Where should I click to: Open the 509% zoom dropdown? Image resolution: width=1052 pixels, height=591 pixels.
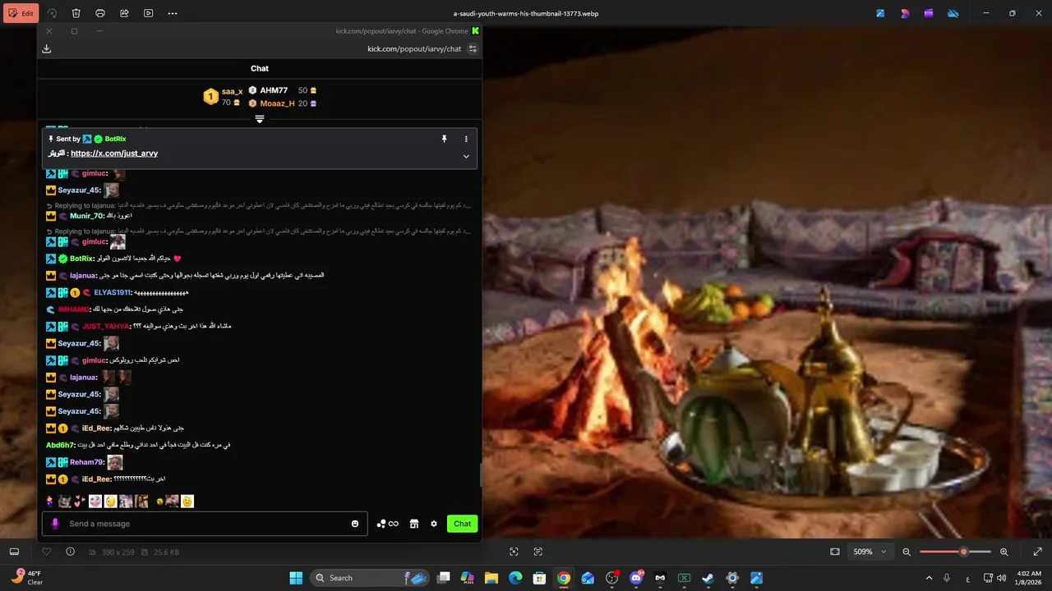point(871,552)
